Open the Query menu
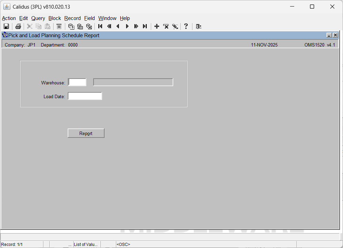The width and height of the screenshot is (343, 248). [x=38, y=18]
